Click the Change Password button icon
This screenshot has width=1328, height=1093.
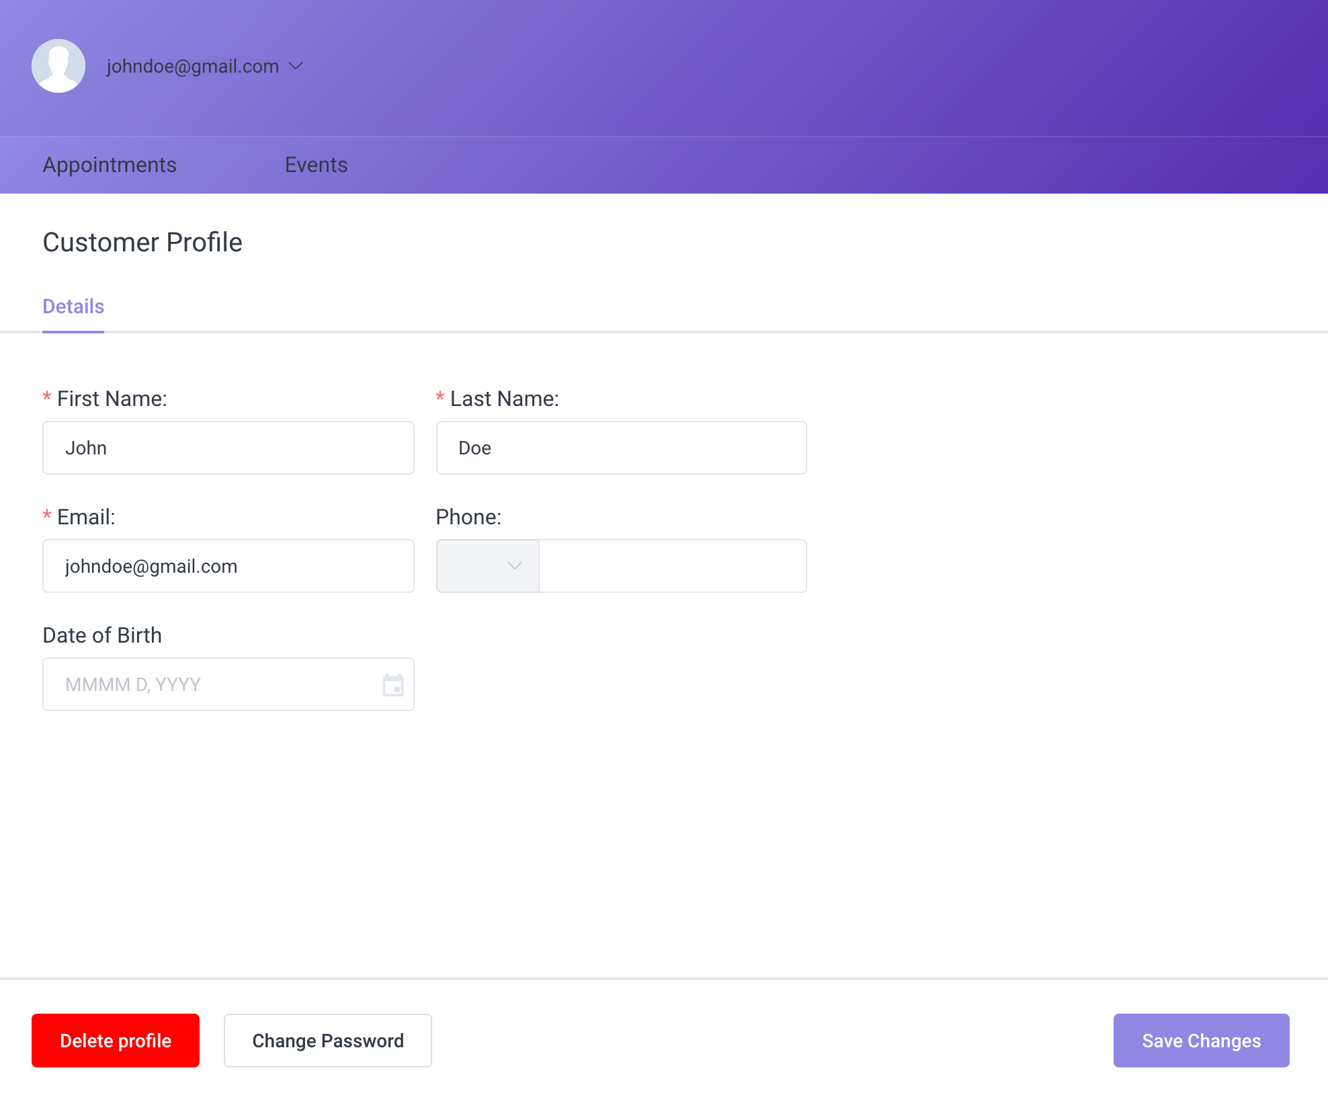tap(327, 1040)
